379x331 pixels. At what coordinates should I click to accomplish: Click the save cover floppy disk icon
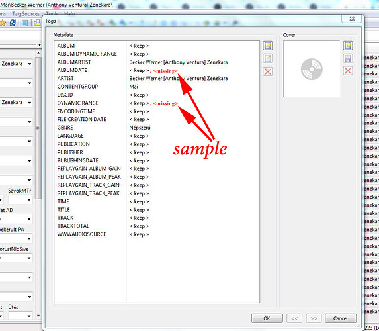pos(348,58)
